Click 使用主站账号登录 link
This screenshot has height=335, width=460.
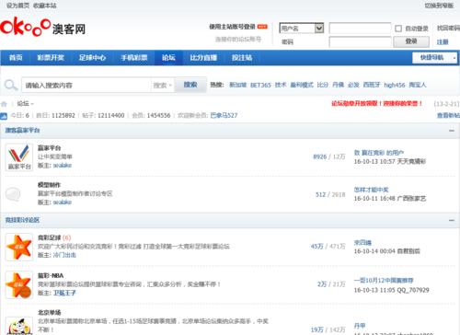(x=233, y=27)
